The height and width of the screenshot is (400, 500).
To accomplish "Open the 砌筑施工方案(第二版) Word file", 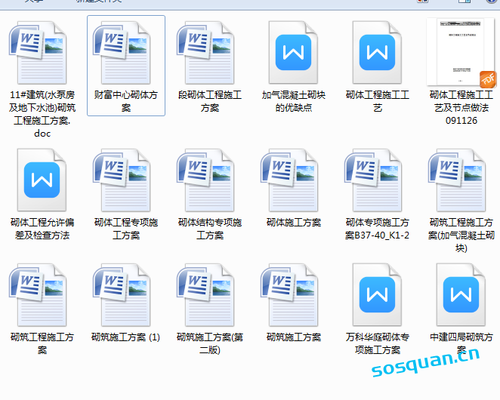I will 210,295.
